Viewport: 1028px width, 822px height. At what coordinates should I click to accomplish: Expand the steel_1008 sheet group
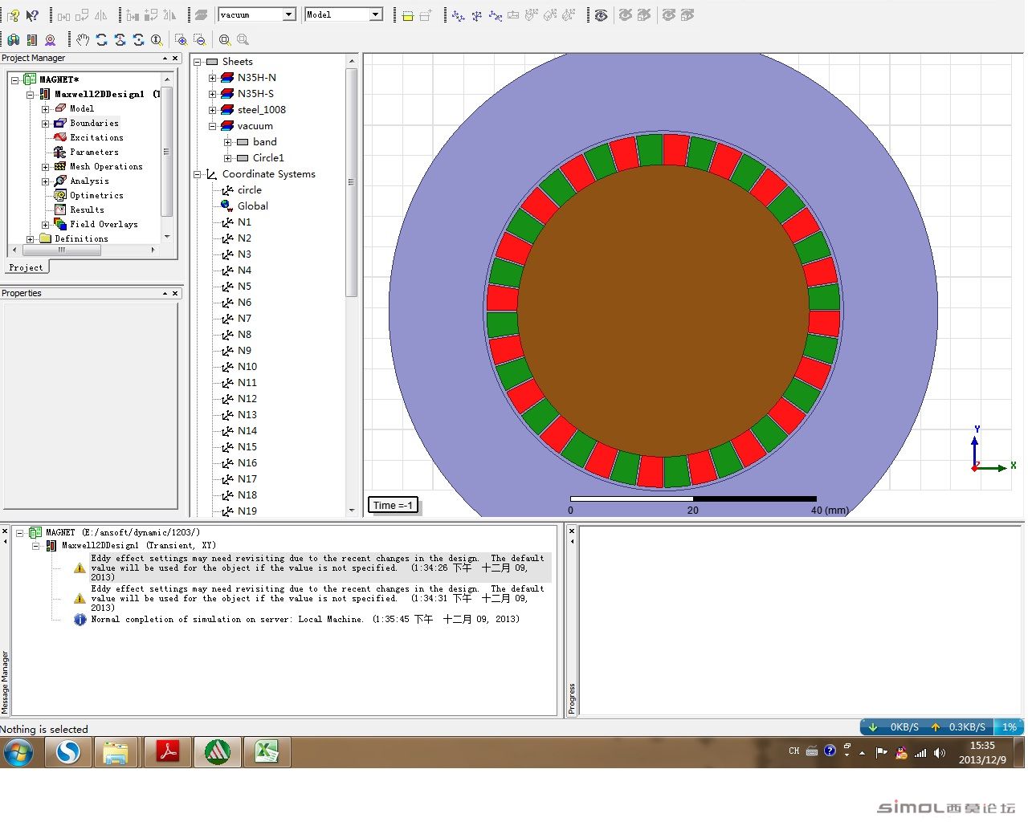(x=213, y=110)
